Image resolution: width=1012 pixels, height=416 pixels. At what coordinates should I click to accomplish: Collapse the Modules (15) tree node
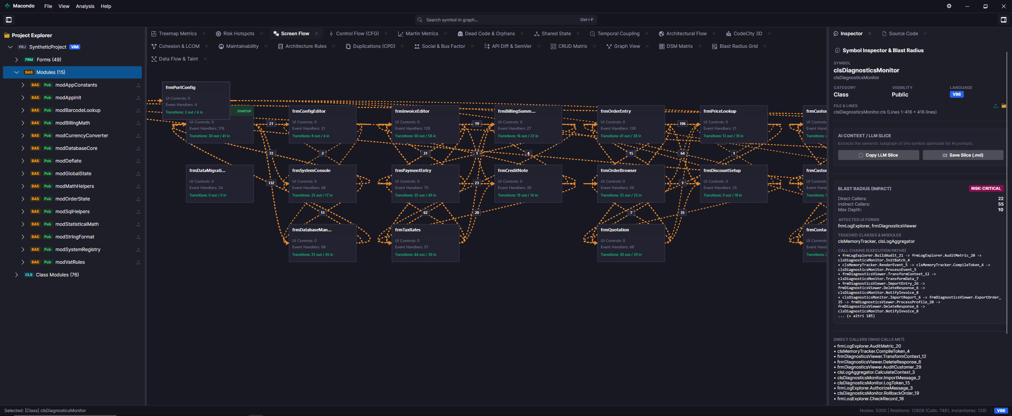tap(17, 72)
